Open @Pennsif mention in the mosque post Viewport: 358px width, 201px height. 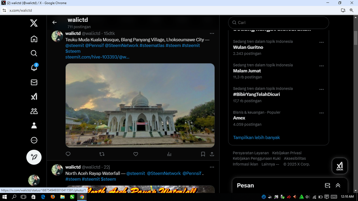tap(95, 46)
